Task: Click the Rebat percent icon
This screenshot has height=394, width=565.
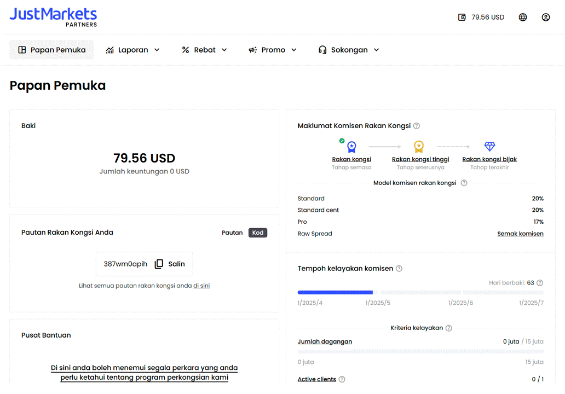Action: (186, 50)
